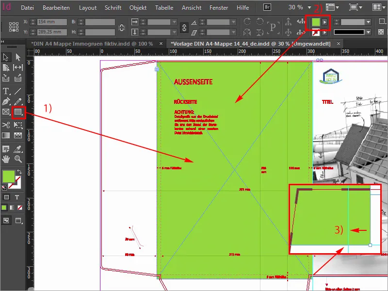This screenshot has width=388, height=291.
Task: Select the Zoom magnifier tool
Action: point(18,159)
